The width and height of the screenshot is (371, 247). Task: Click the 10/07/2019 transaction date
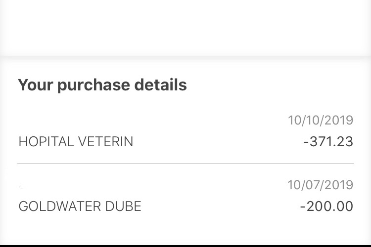coord(321,185)
